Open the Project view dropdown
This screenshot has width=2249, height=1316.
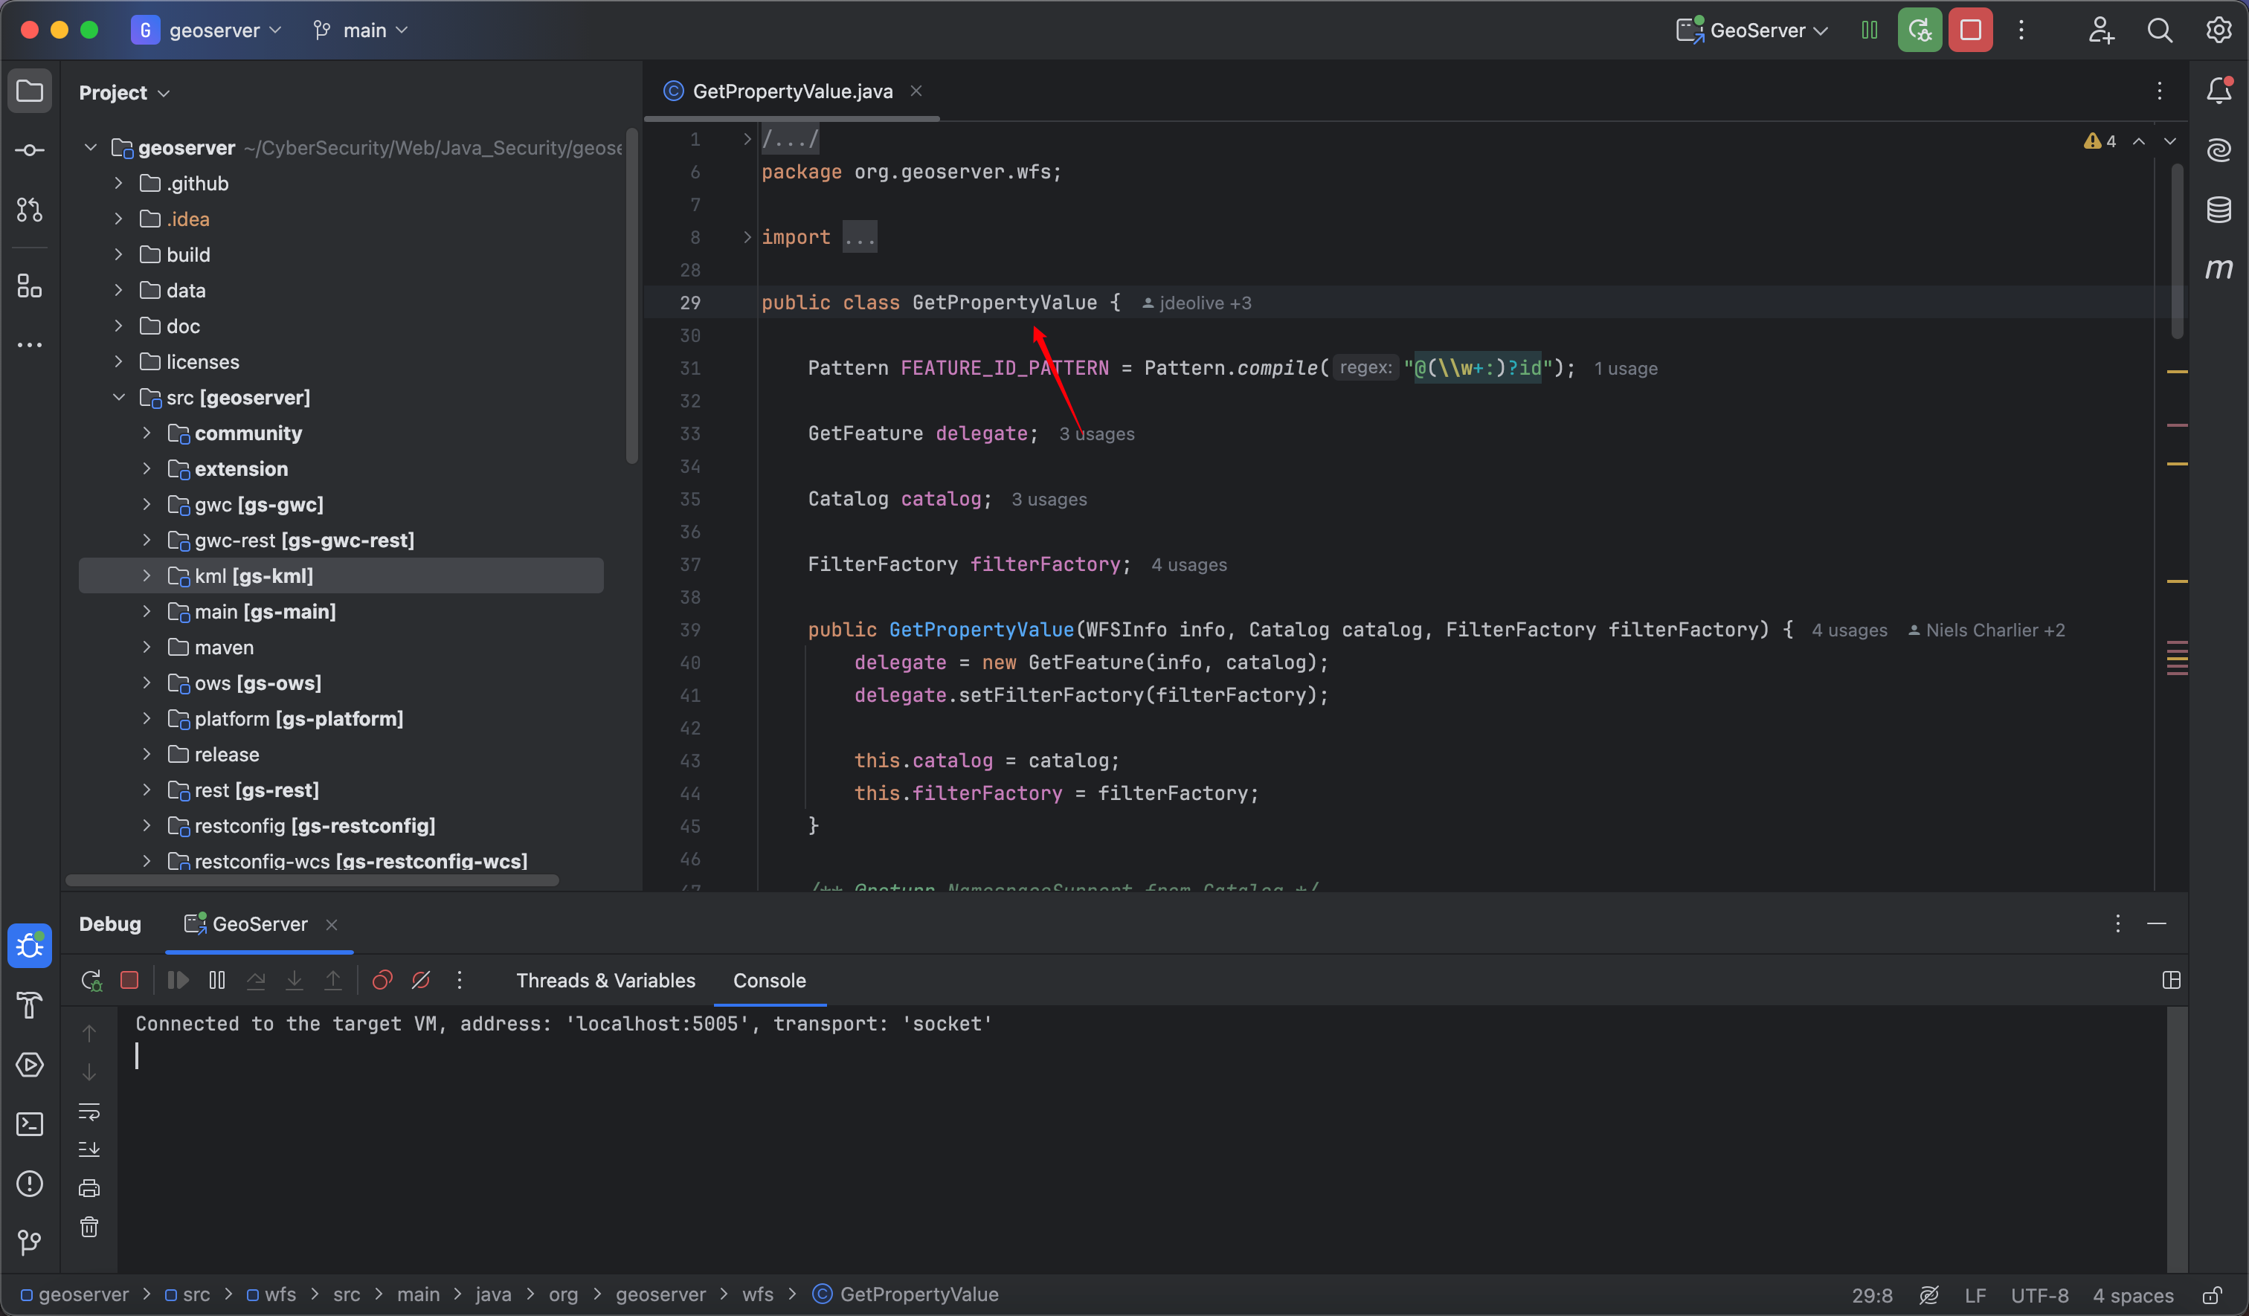[x=124, y=93]
